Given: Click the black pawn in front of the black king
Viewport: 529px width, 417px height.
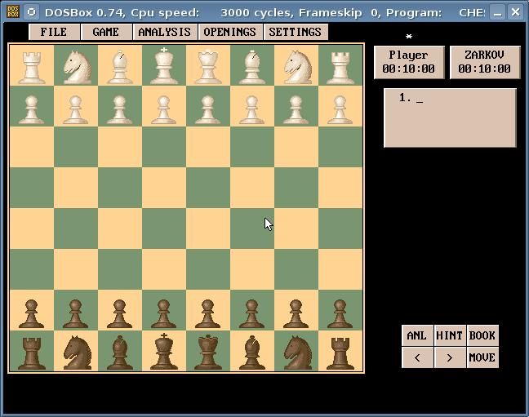Looking at the screenshot, I should 164,312.
